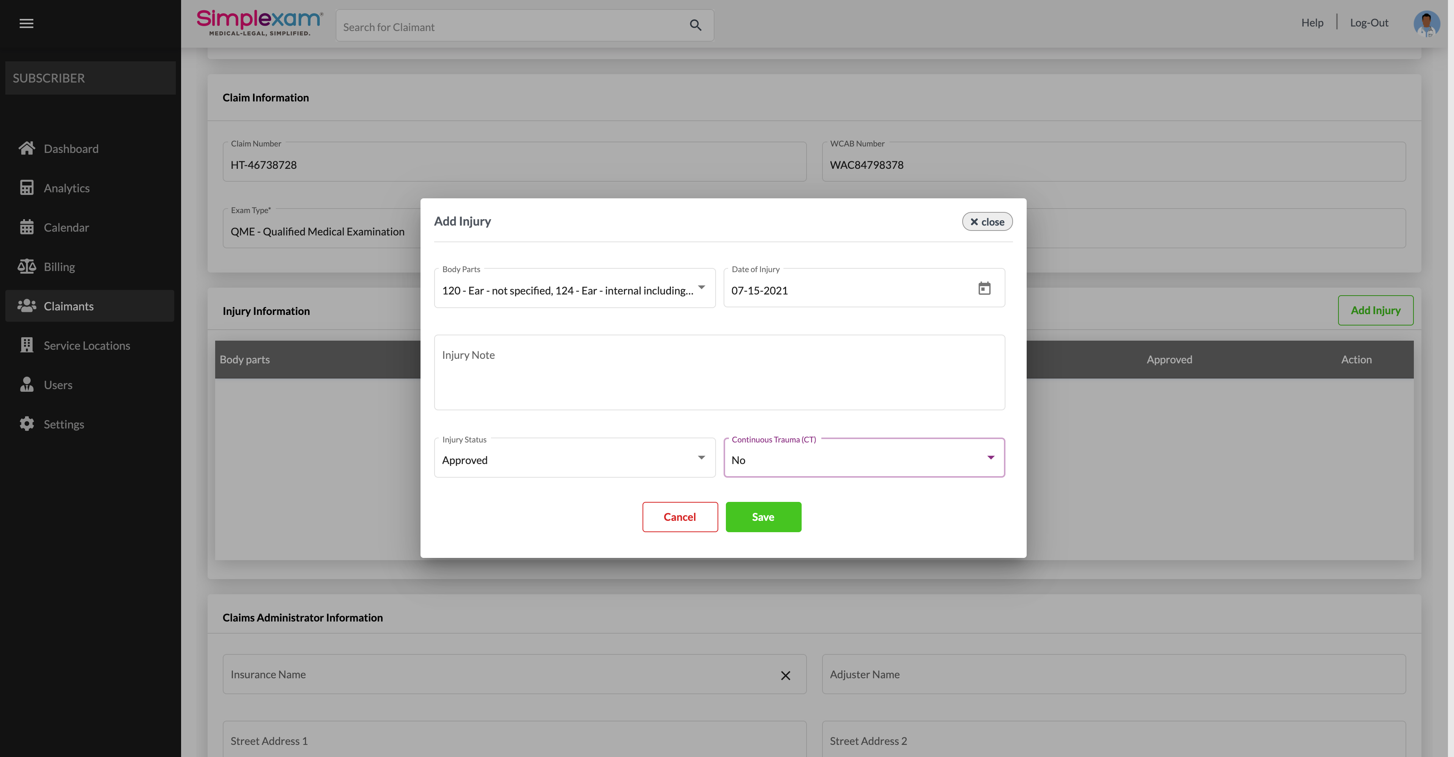Image resolution: width=1454 pixels, height=757 pixels.
Task: Click the Service Locations building icon
Action: click(27, 345)
